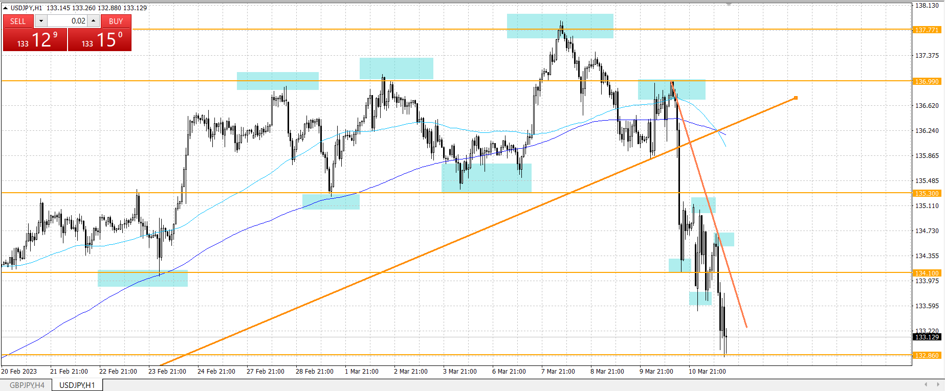Click the 23 Feb 21:00 time label

point(167,372)
